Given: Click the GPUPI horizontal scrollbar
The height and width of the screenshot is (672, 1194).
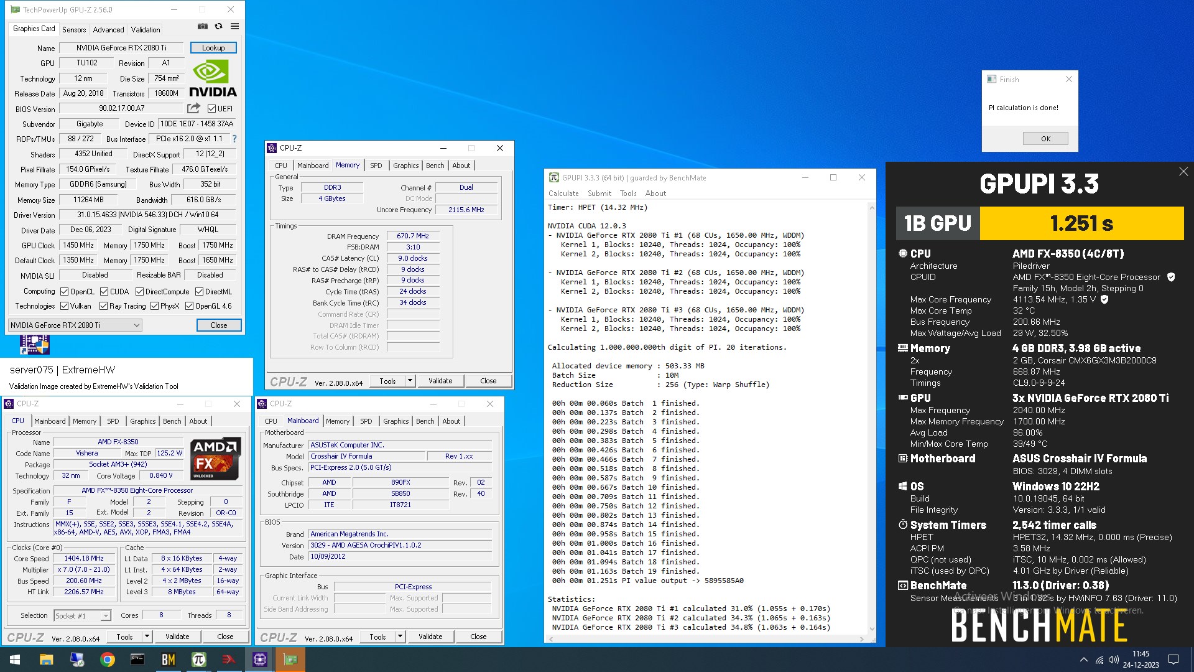Looking at the screenshot, I should 706,638.
